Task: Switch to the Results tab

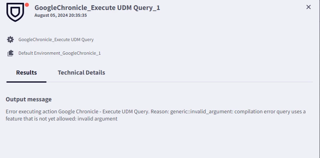Action: click(x=26, y=73)
